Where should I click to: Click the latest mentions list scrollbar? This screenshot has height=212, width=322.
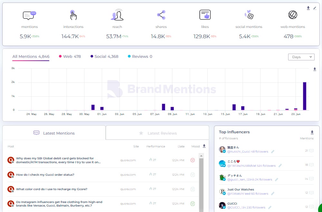(201, 183)
